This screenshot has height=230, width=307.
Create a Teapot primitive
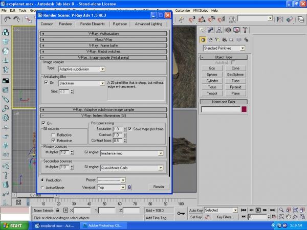pyautogui.click(x=212, y=94)
